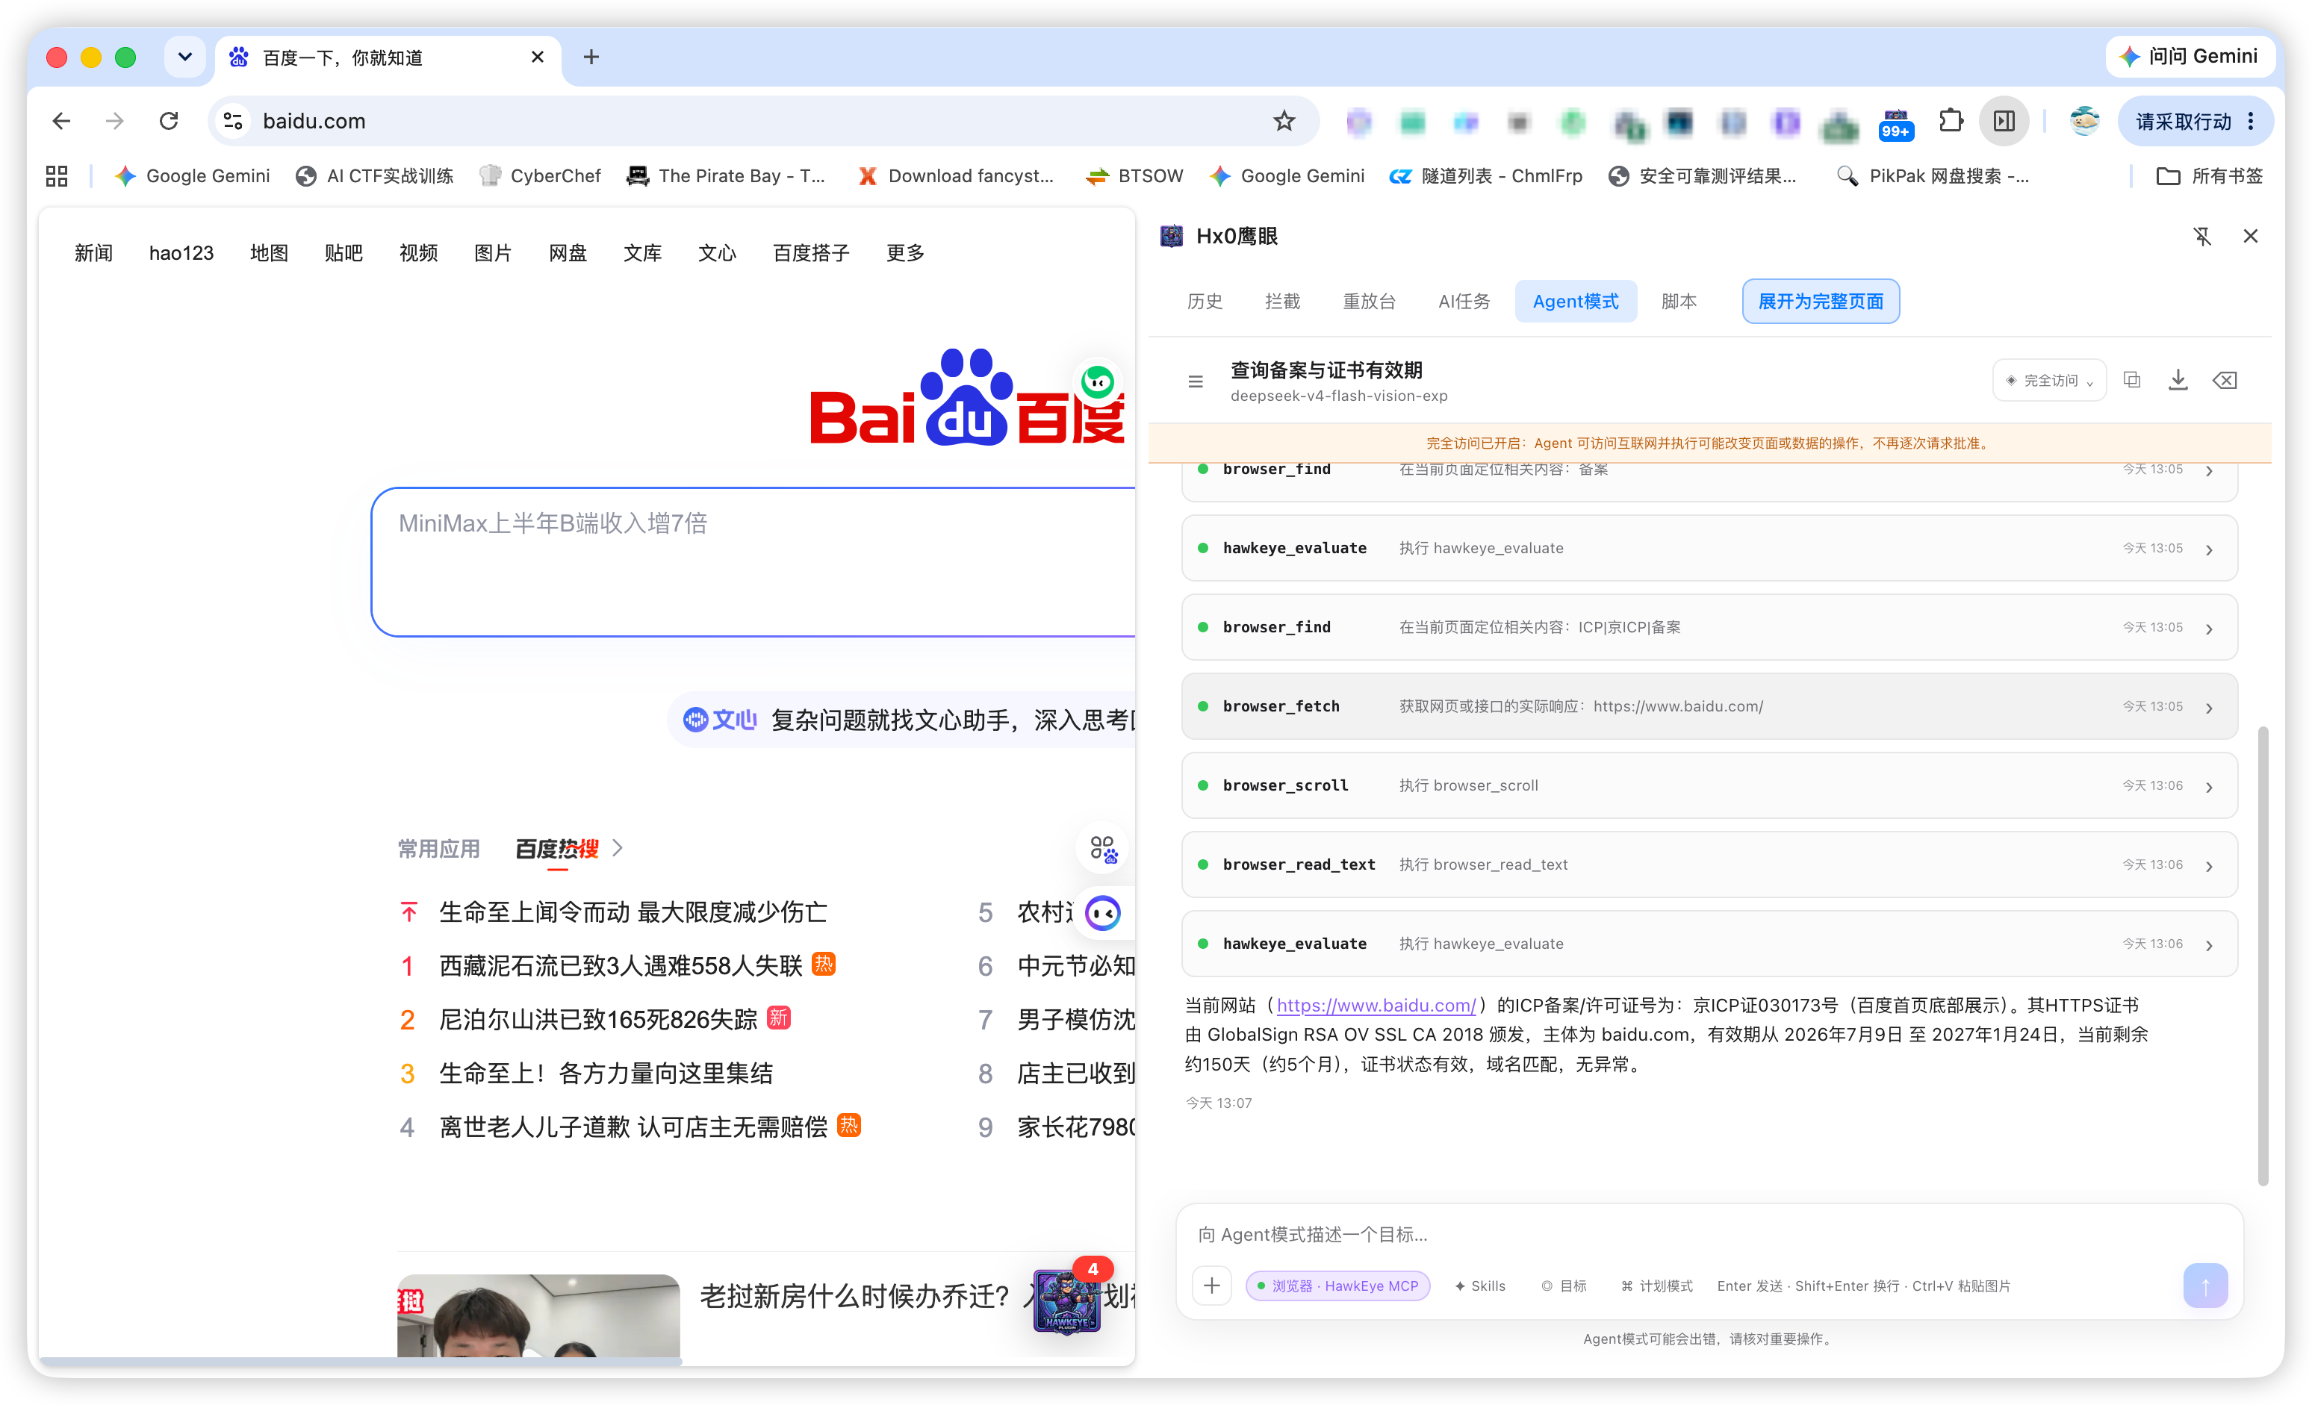Viewport: 2312px width, 1405px height.
Task: Open the tab search dropdown arrow
Action: (185, 57)
